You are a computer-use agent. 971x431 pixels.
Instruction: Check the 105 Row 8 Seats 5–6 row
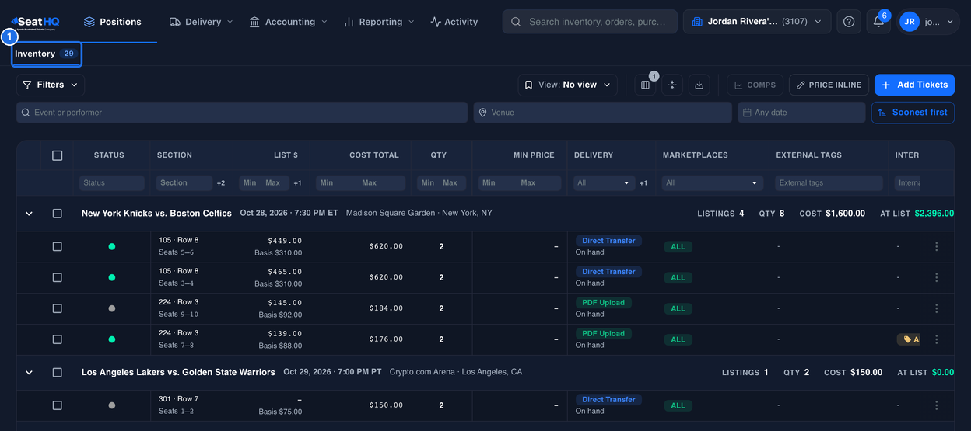[x=57, y=246]
